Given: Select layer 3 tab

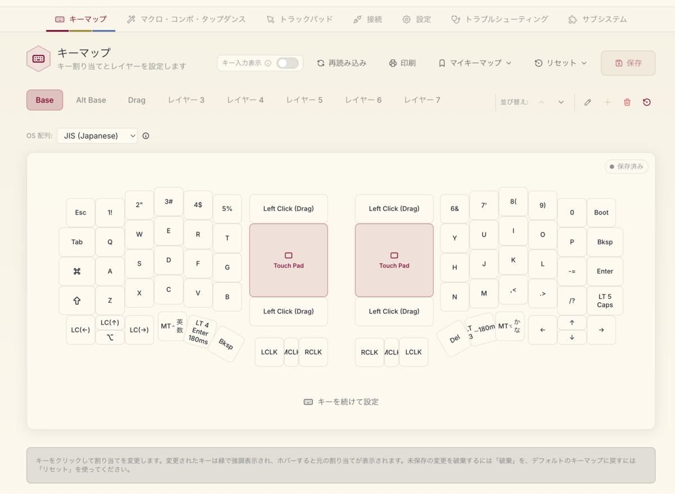Looking at the screenshot, I should click(186, 100).
